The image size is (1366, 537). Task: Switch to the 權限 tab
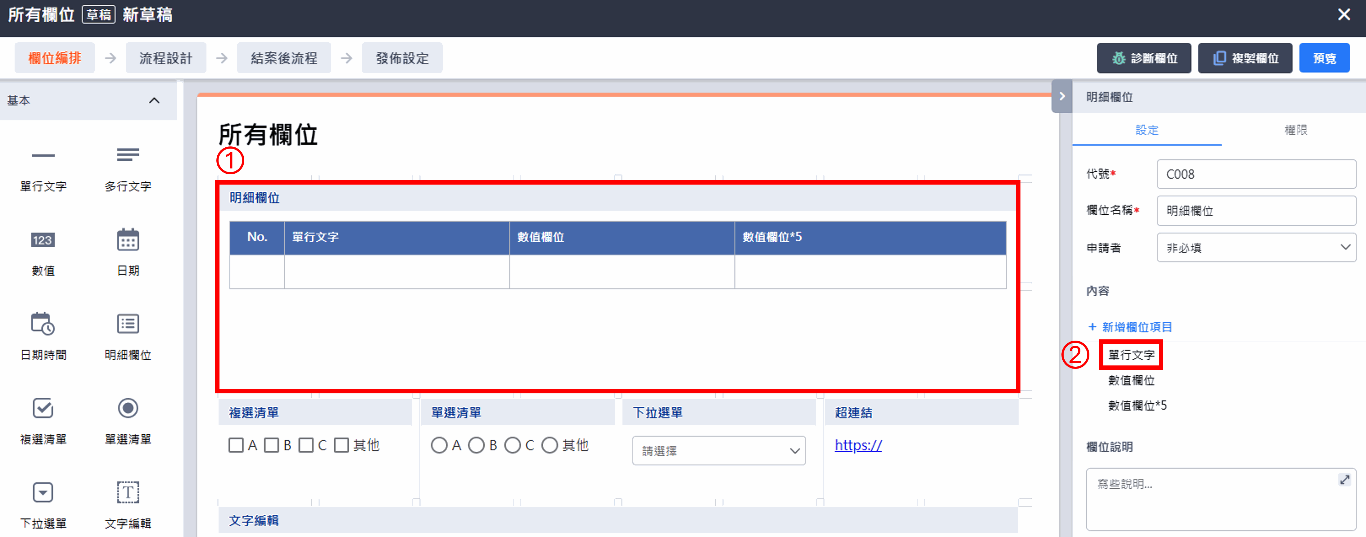[x=1296, y=130]
